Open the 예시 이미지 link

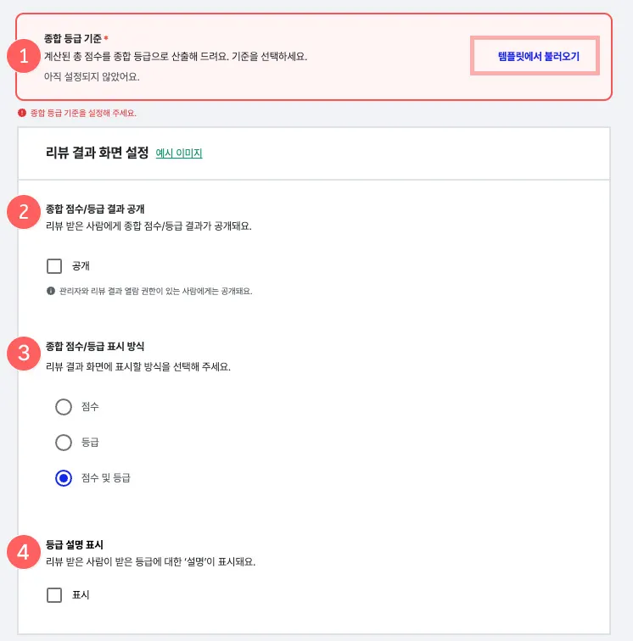179,153
